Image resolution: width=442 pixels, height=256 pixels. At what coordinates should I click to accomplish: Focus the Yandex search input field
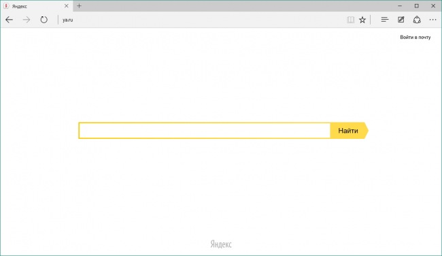click(x=205, y=131)
